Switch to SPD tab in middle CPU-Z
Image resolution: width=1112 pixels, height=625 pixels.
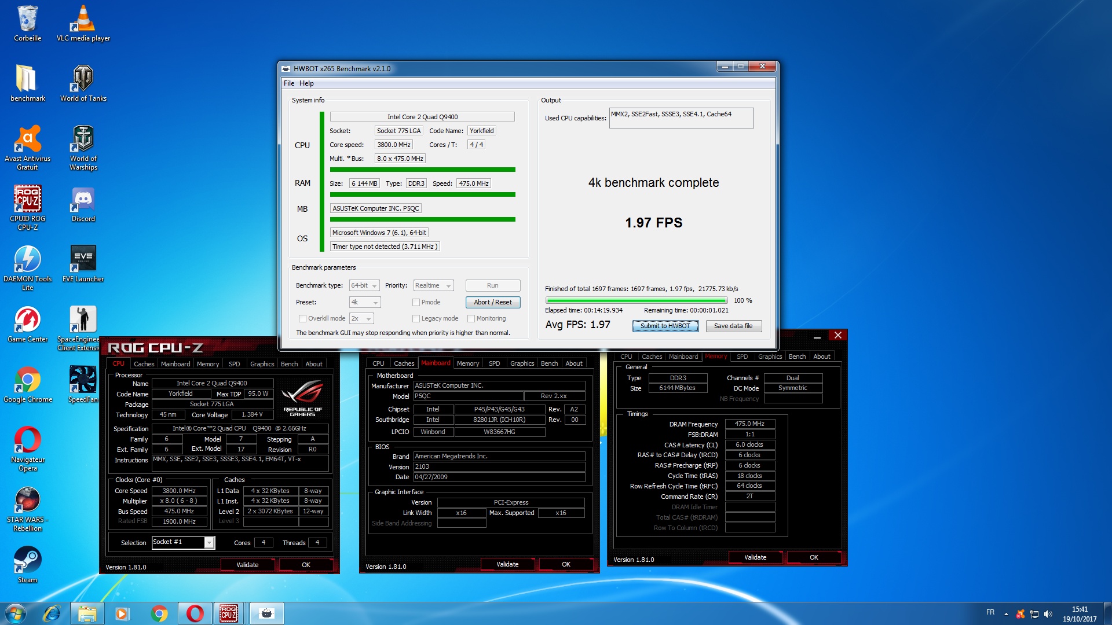494,363
